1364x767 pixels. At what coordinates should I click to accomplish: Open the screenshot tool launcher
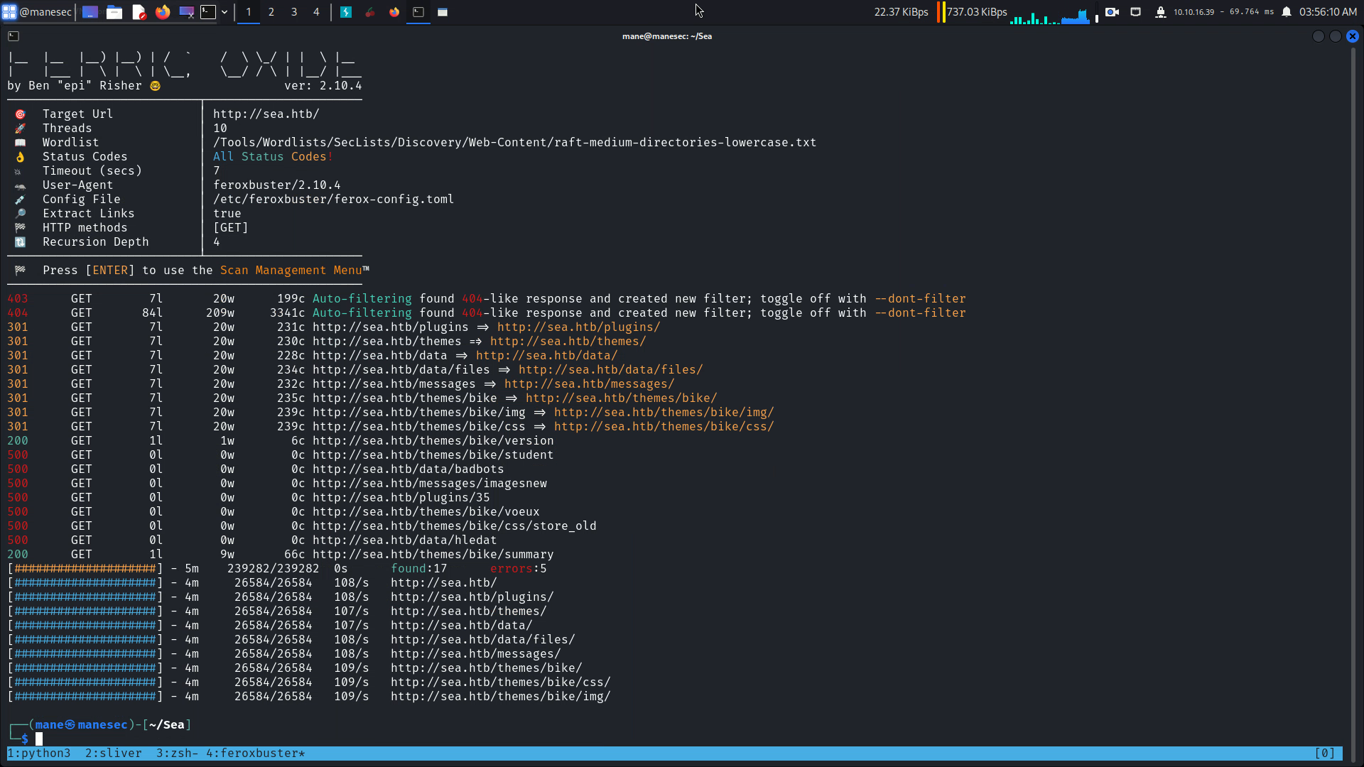187,12
